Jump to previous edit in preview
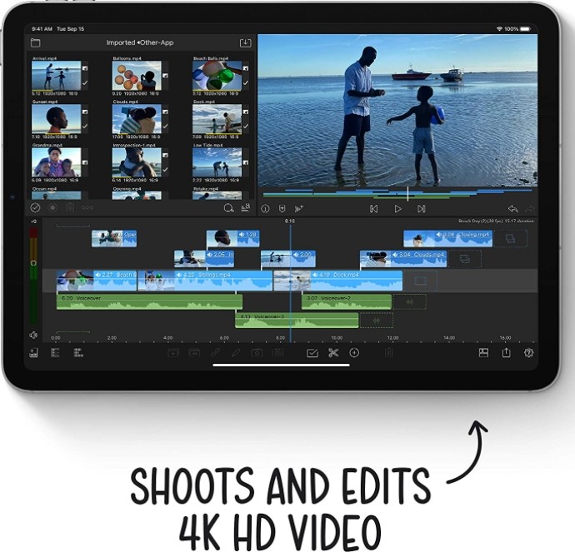 tap(373, 209)
